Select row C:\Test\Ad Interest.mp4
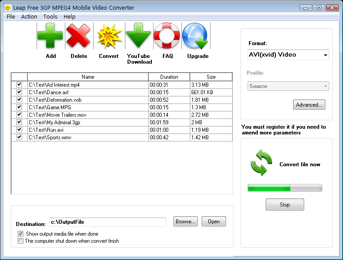 pyautogui.click(x=122, y=85)
